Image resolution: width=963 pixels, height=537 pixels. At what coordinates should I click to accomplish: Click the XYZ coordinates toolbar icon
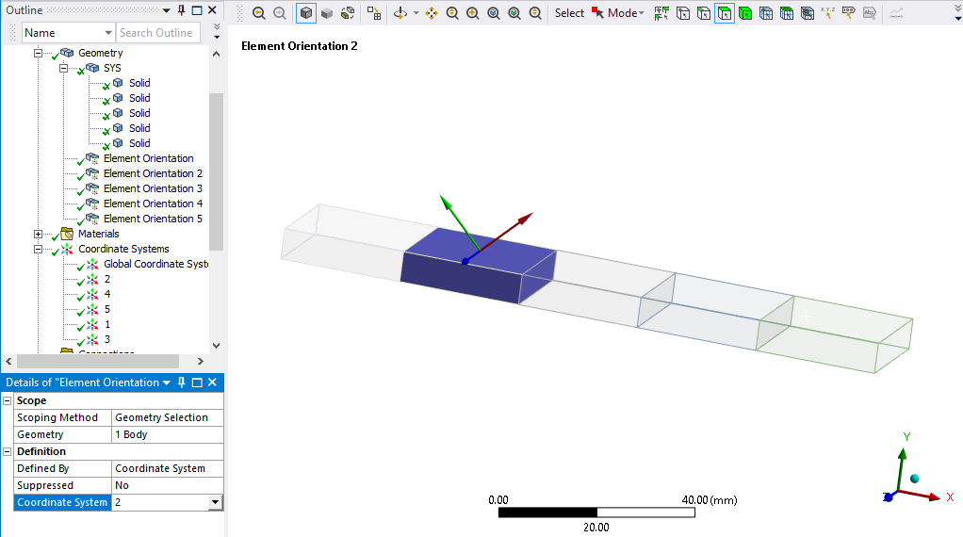pyautogui.click(x=827, y=13)
